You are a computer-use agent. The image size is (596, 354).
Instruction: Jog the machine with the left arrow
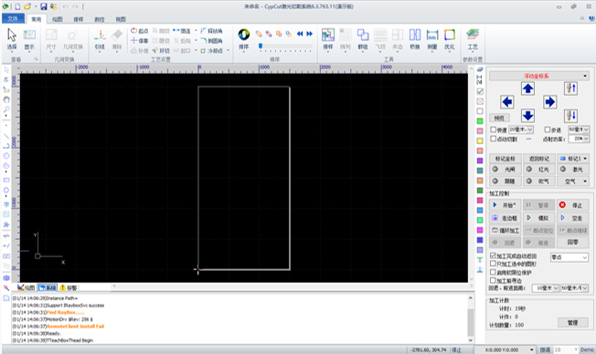pyautogui.click(x=507, y=101)
